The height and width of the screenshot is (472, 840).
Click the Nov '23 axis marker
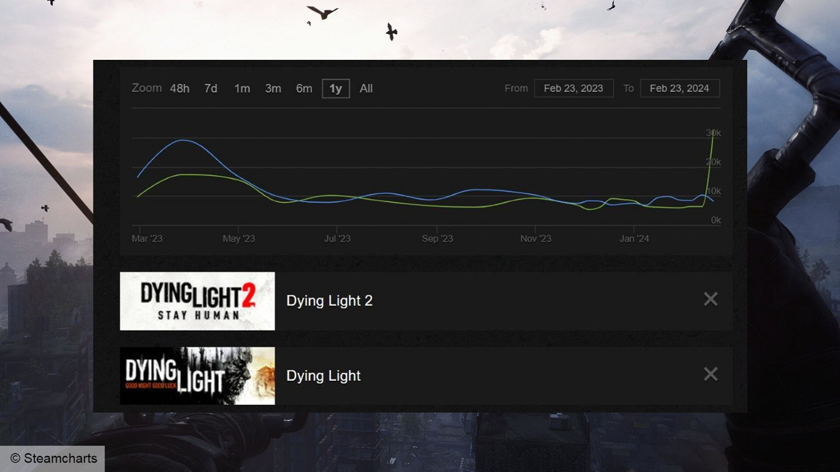[x=535, y=238]
